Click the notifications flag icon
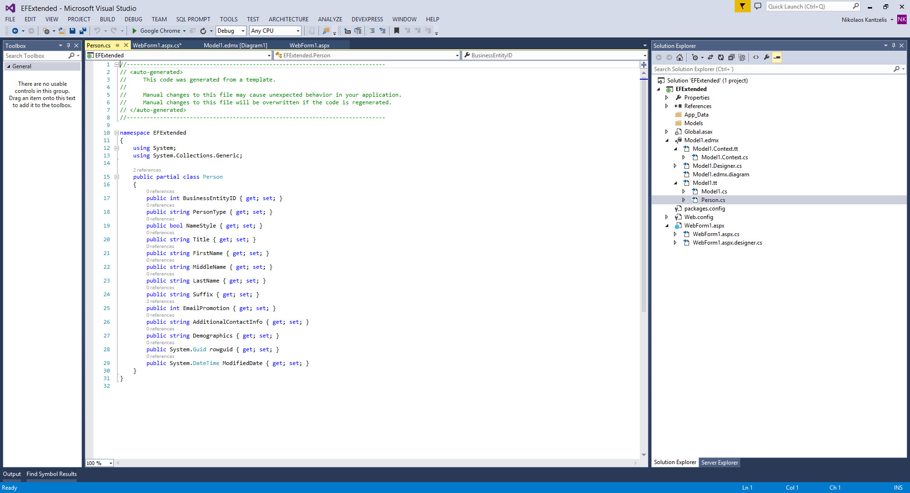 742,6
